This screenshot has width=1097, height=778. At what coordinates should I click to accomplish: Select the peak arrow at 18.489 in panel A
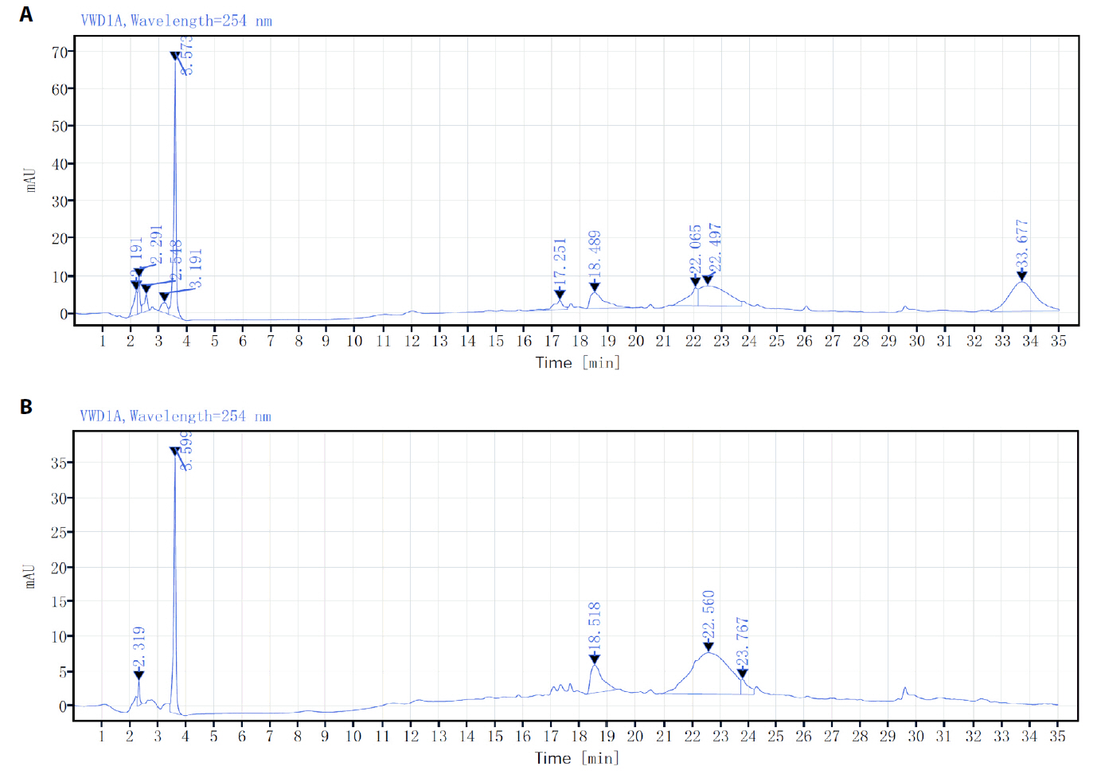594,287
